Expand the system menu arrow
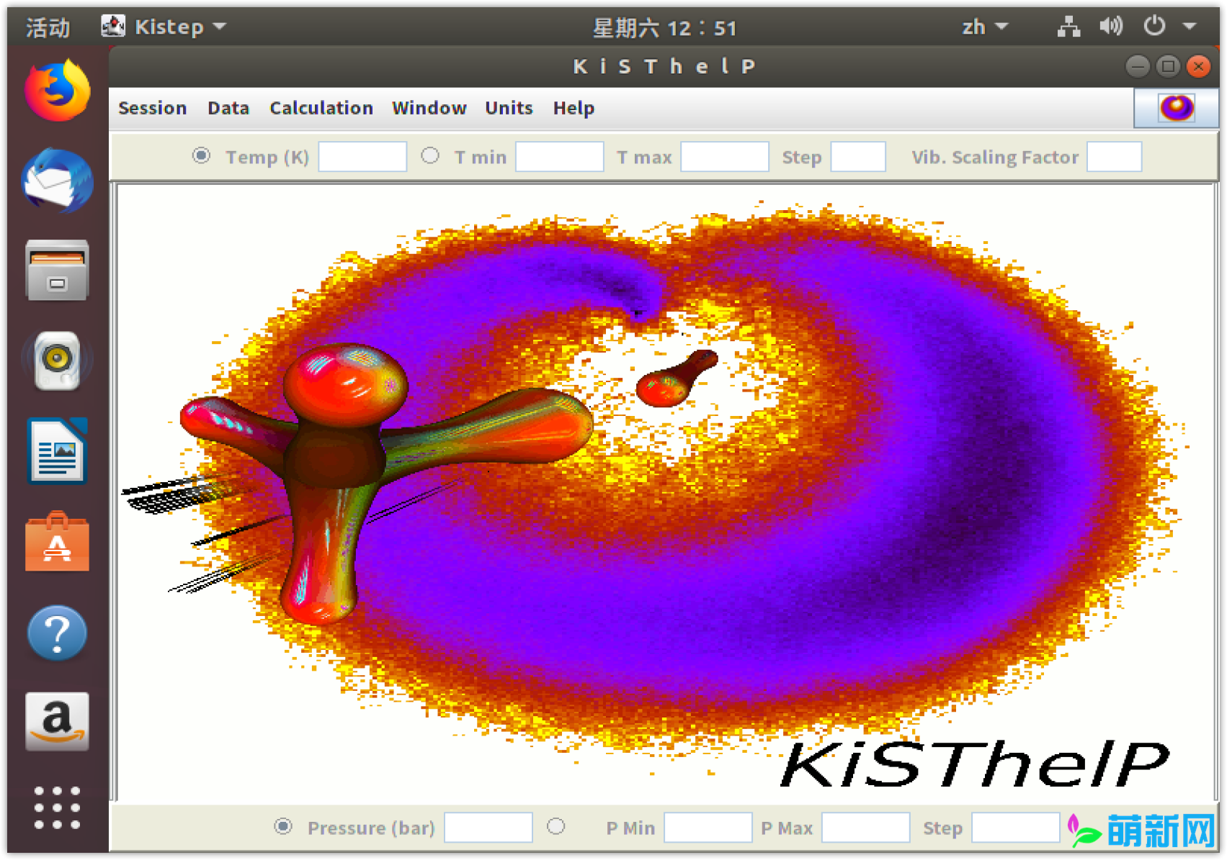1227x860 pixels. (x=1190, y=27)
